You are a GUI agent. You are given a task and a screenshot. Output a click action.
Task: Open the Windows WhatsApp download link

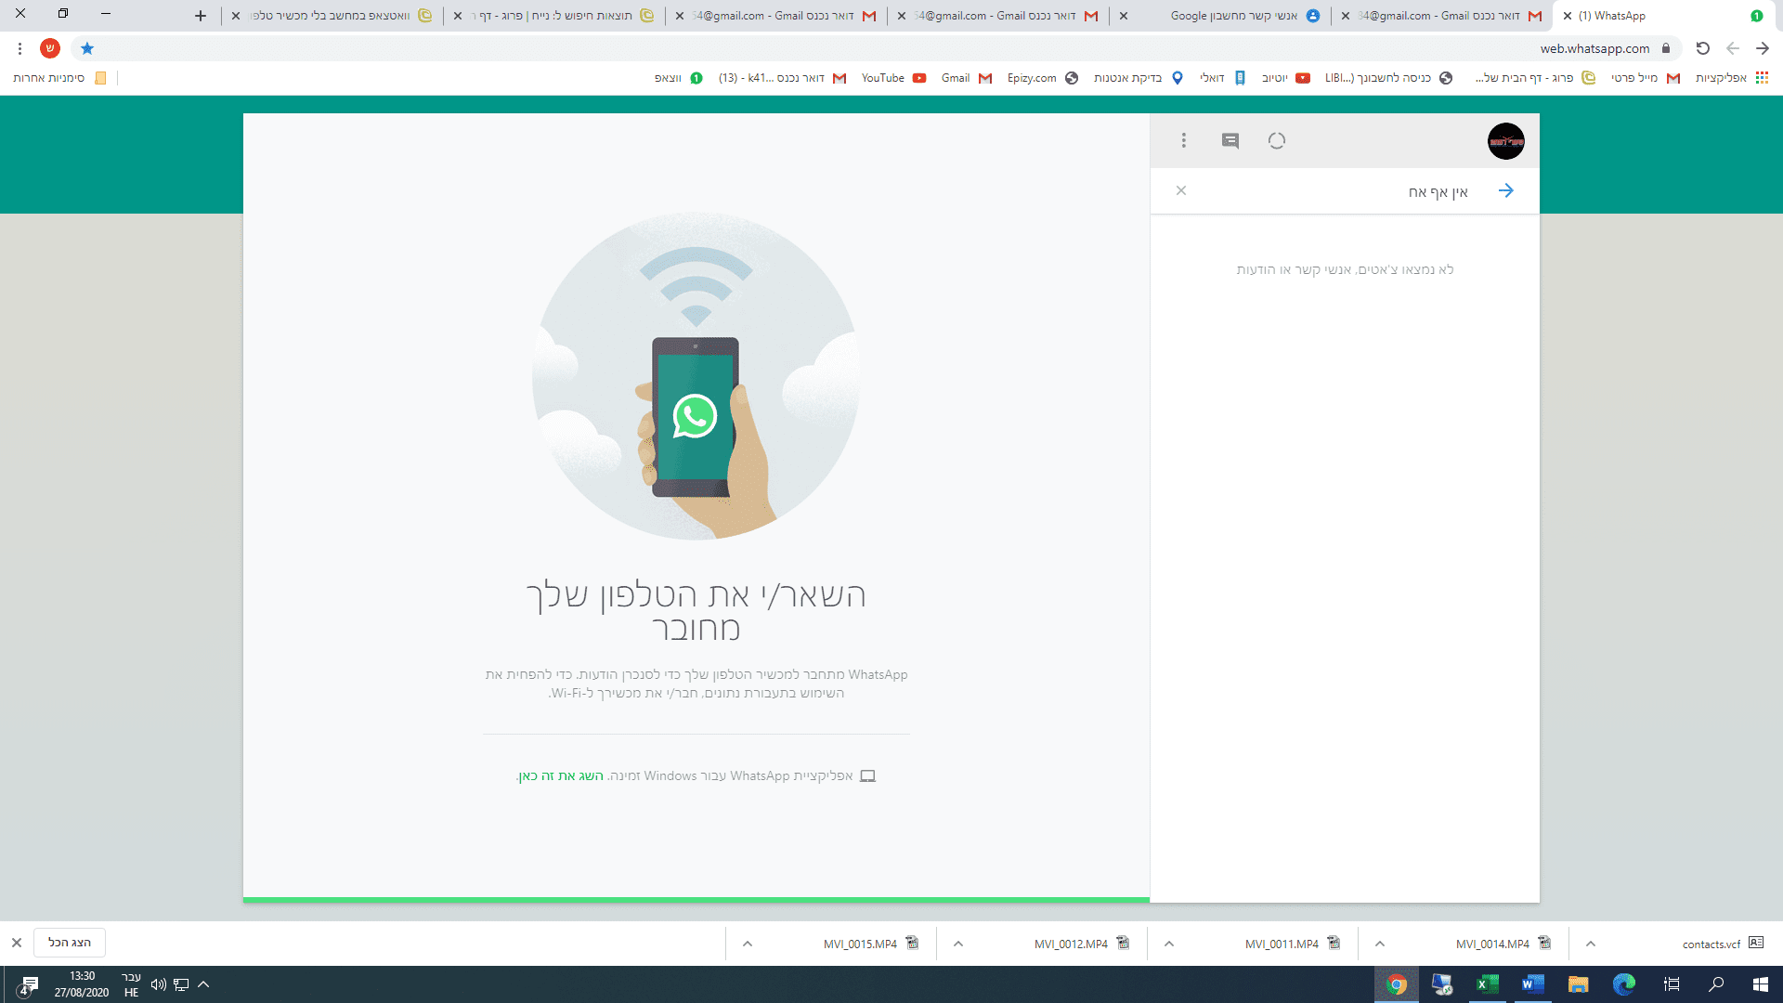point(561,776)
